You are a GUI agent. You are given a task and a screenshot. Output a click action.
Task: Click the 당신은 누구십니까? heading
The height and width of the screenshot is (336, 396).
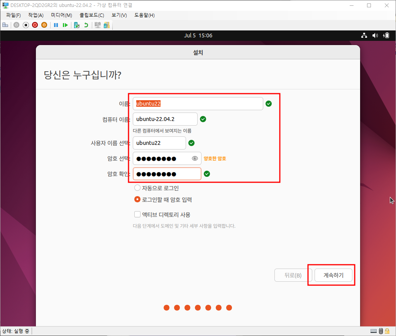(x=82, y=75)
